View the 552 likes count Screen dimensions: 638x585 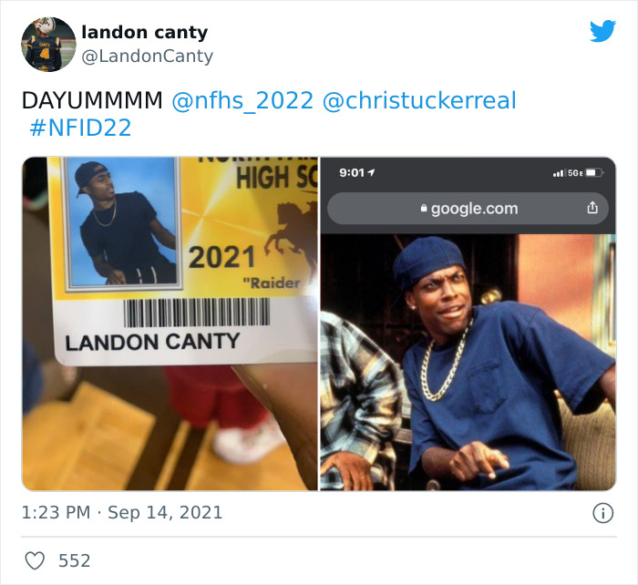75,560
